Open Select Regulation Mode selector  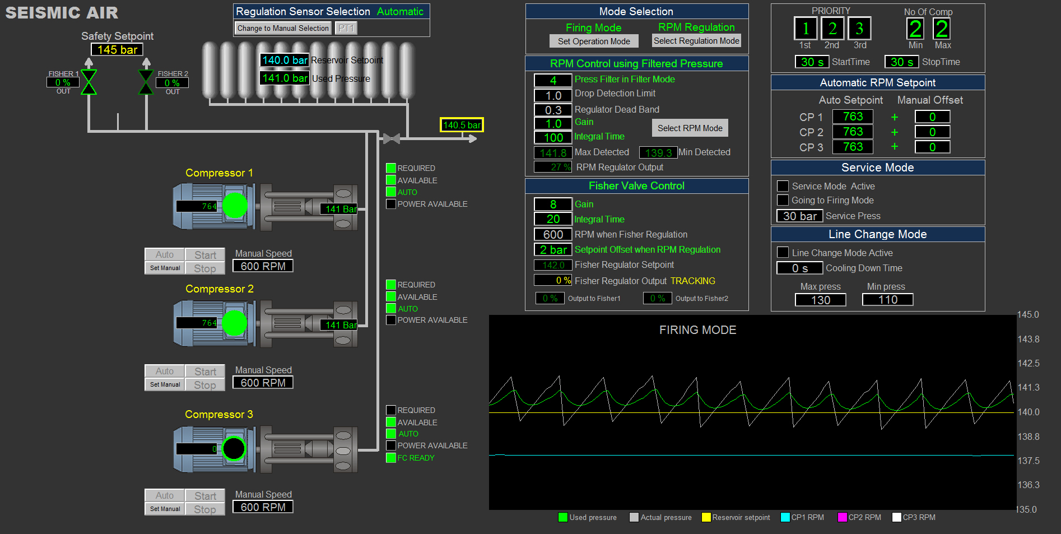[696, 41]
